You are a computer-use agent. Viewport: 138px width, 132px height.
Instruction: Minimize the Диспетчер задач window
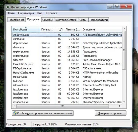click(110, 7)
